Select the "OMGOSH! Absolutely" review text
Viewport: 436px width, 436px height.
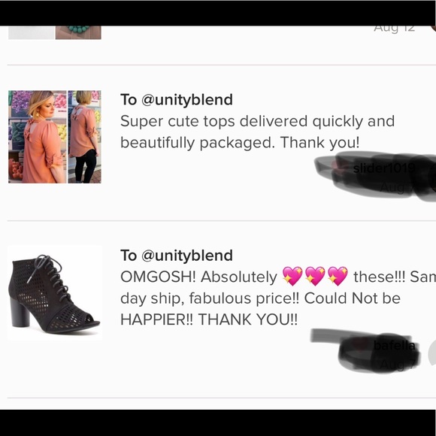point(198,277)
